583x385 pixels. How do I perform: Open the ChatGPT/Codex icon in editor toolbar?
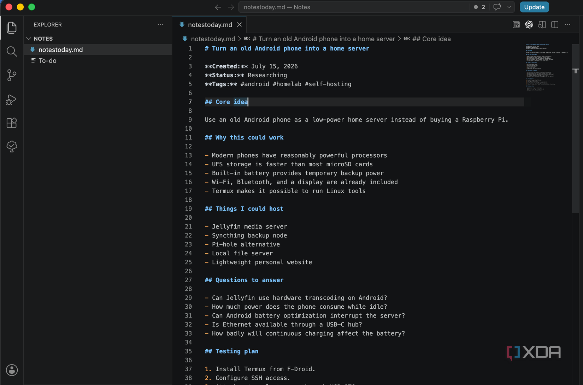click(529, 24)
